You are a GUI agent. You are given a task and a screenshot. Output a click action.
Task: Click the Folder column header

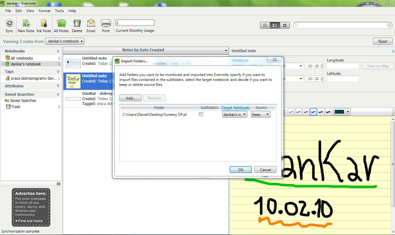pyautogui.click(x=159, y=107)
